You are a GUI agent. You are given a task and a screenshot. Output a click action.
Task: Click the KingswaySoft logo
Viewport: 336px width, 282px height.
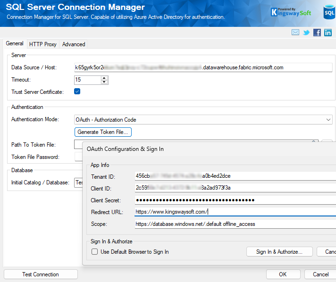coord(291,12)
